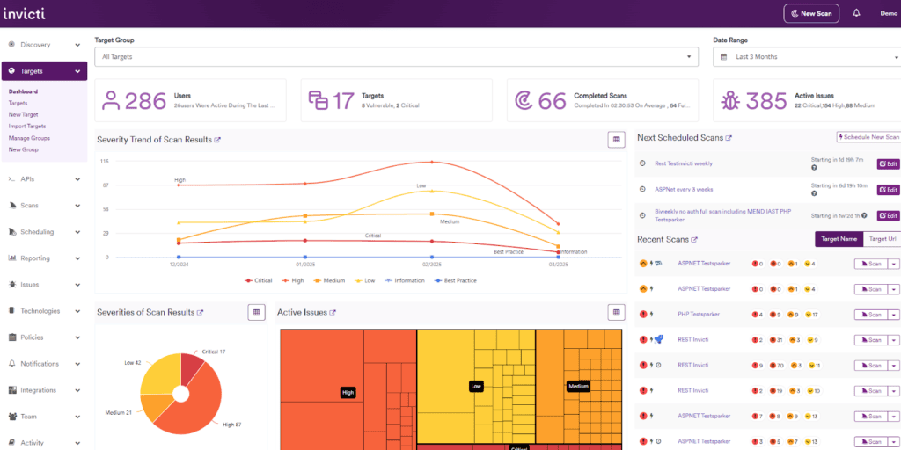Open table view icon for Active Issues
This screenshot has width=901, height=450.
pos(617,312)
